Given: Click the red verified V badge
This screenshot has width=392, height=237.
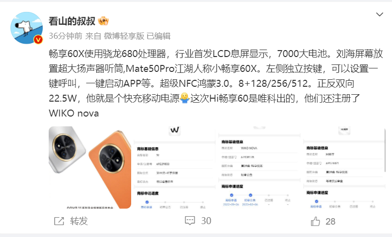Looking at the screenshot, I should pyautogui.click(x=38, y=39).
